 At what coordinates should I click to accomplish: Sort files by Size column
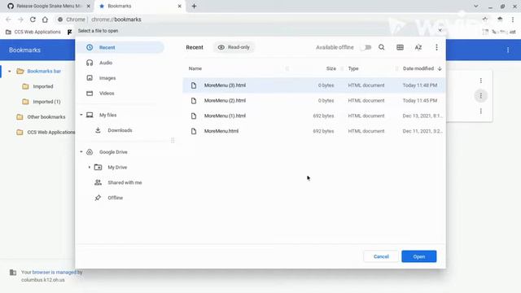point(331,68)
